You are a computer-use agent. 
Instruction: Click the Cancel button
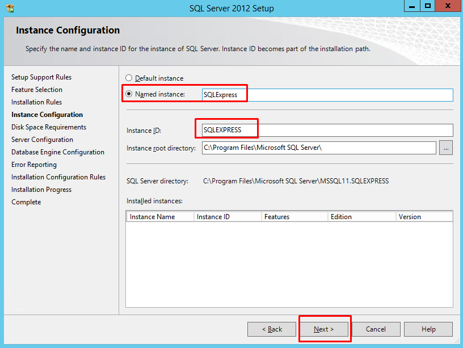[x=376, y=329]
